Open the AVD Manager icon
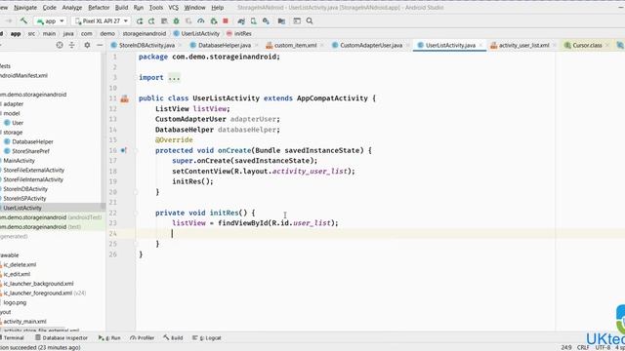The image size is (625, 351). 254,21
